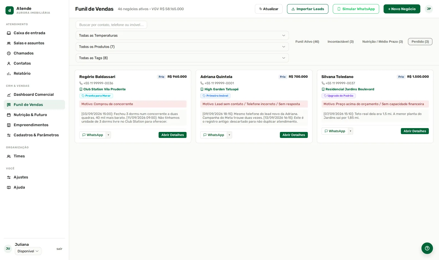Open Todos os Produtos (7) dropdown

pos(182,47)
